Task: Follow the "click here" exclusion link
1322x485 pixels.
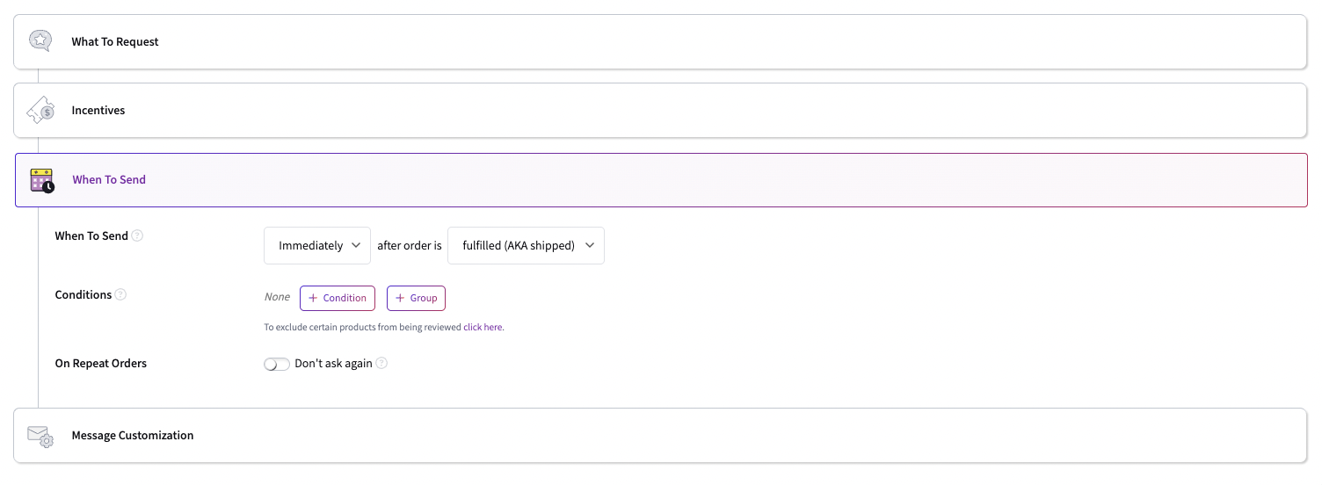Action: [483, 328]
